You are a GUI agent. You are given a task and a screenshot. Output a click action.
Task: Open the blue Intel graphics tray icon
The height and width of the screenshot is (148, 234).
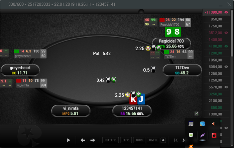[202, 124]
